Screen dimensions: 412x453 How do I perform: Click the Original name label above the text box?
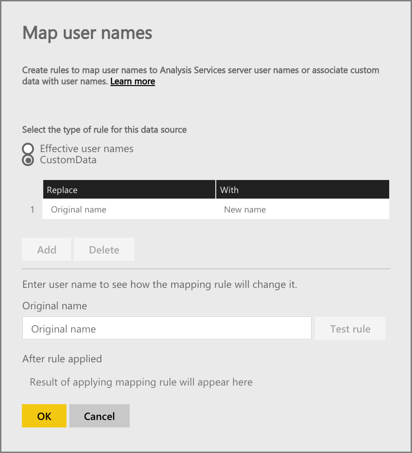click(x=54, y=306)
